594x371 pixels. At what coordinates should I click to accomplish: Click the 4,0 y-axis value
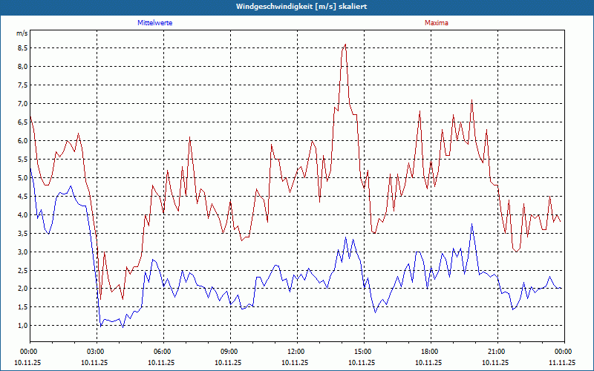coord(23,215)
